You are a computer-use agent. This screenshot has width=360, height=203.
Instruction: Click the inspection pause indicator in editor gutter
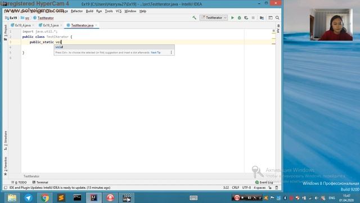pyautogui.click(x=273, y=30)
